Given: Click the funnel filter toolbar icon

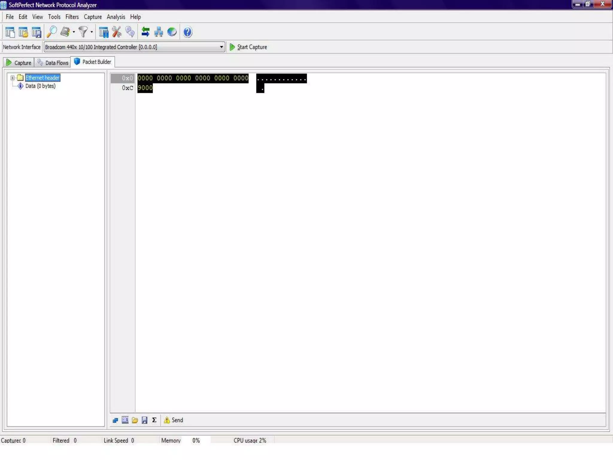Looking at the screenshot, I should click(83, 32).
